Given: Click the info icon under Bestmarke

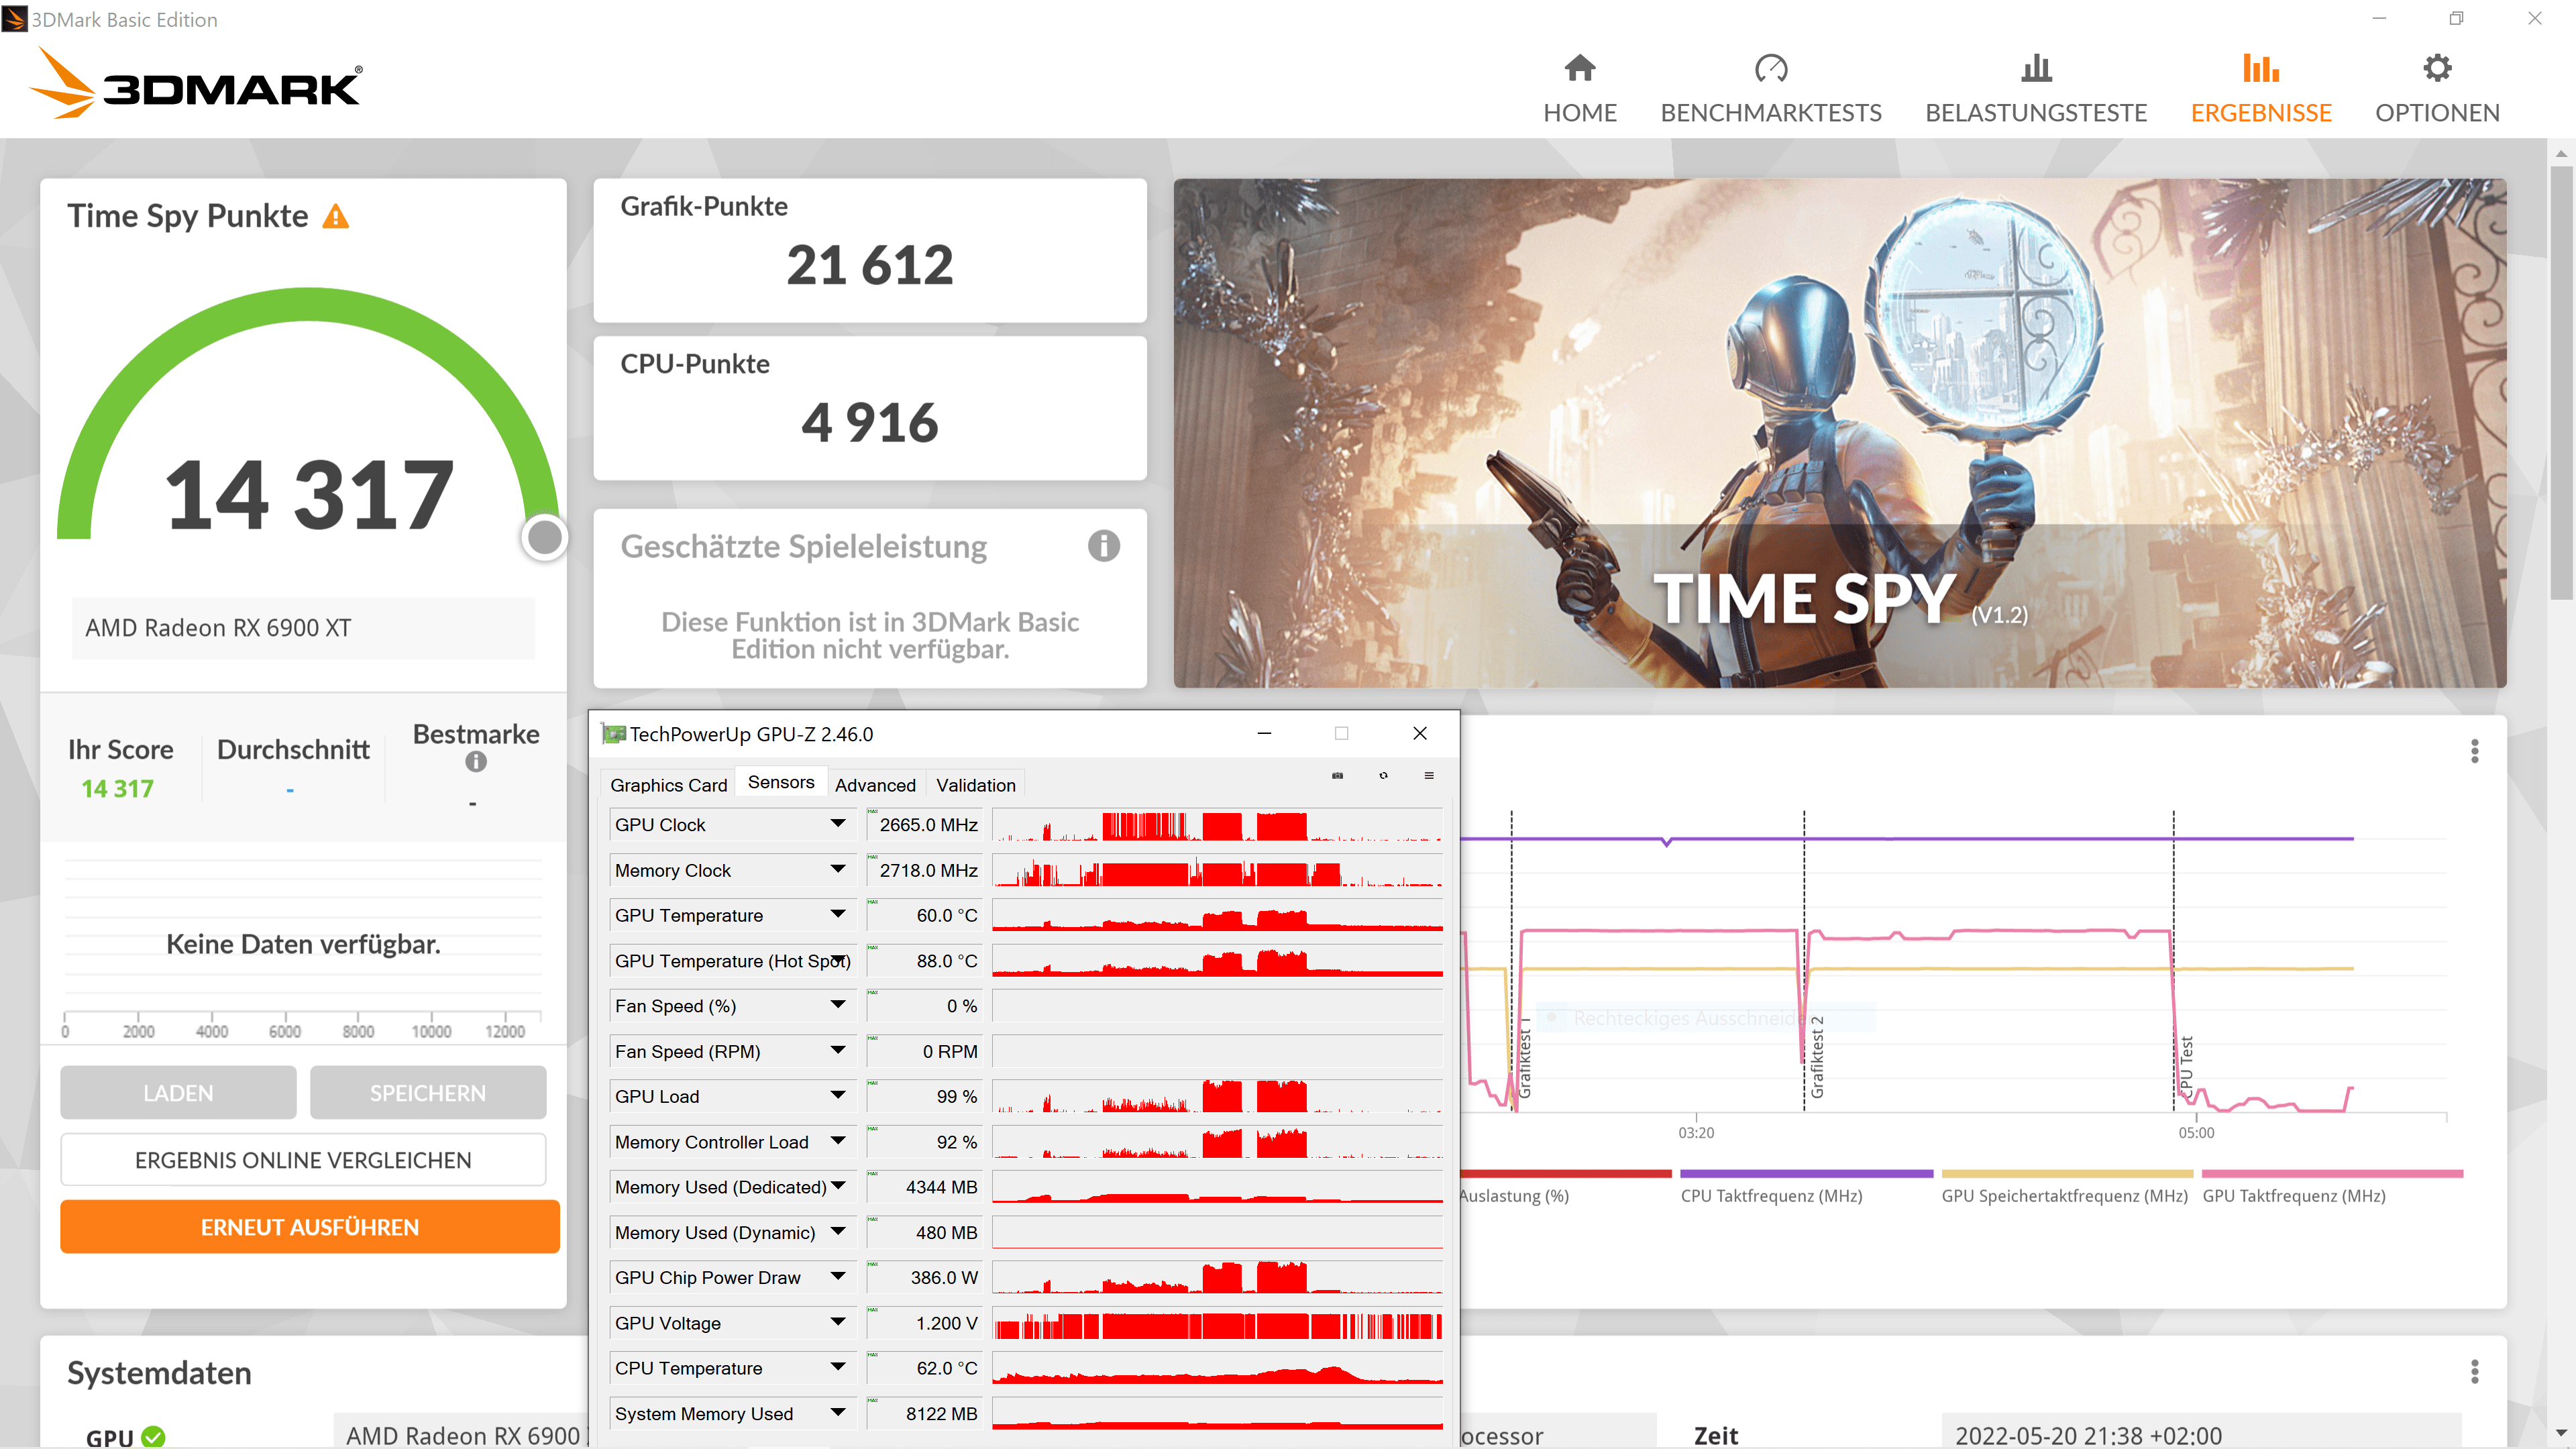Looking at the screenshot, I should coord(476,762).
